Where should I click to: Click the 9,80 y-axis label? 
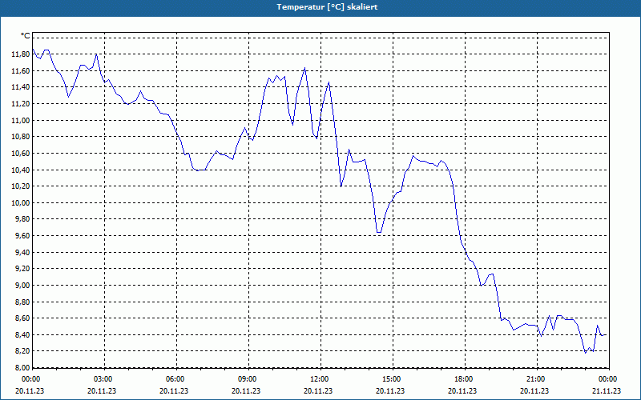tap(23, 218)
